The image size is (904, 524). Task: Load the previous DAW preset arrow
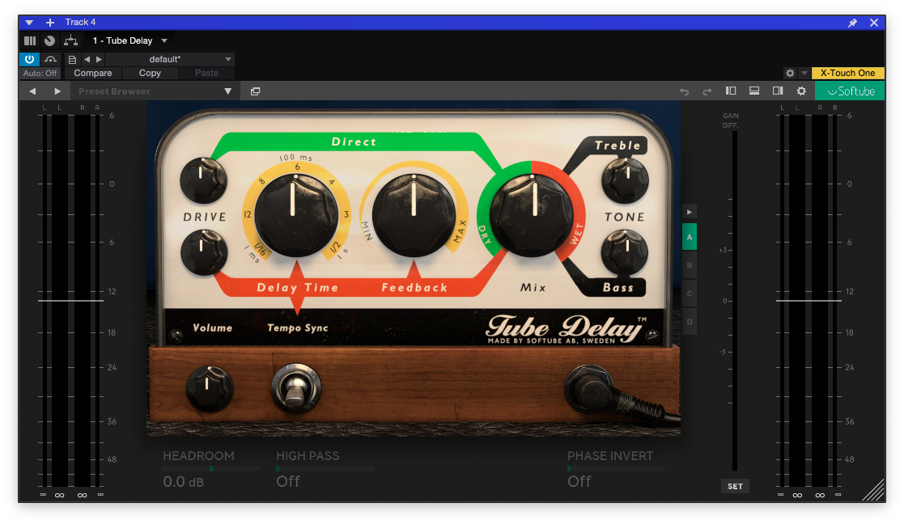point(87,59)
